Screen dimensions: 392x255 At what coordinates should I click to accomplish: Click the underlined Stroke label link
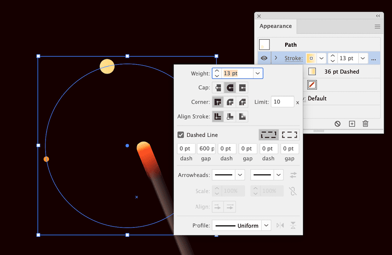294,58
